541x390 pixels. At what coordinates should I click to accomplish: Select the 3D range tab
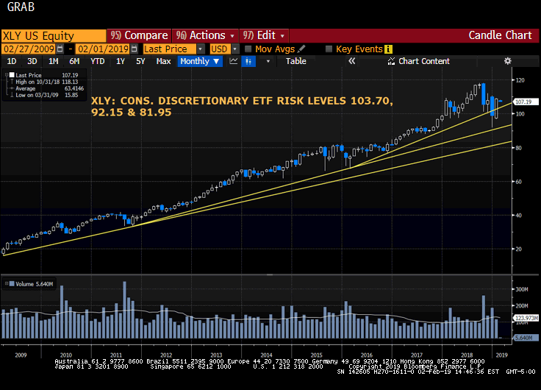(32, 62)
